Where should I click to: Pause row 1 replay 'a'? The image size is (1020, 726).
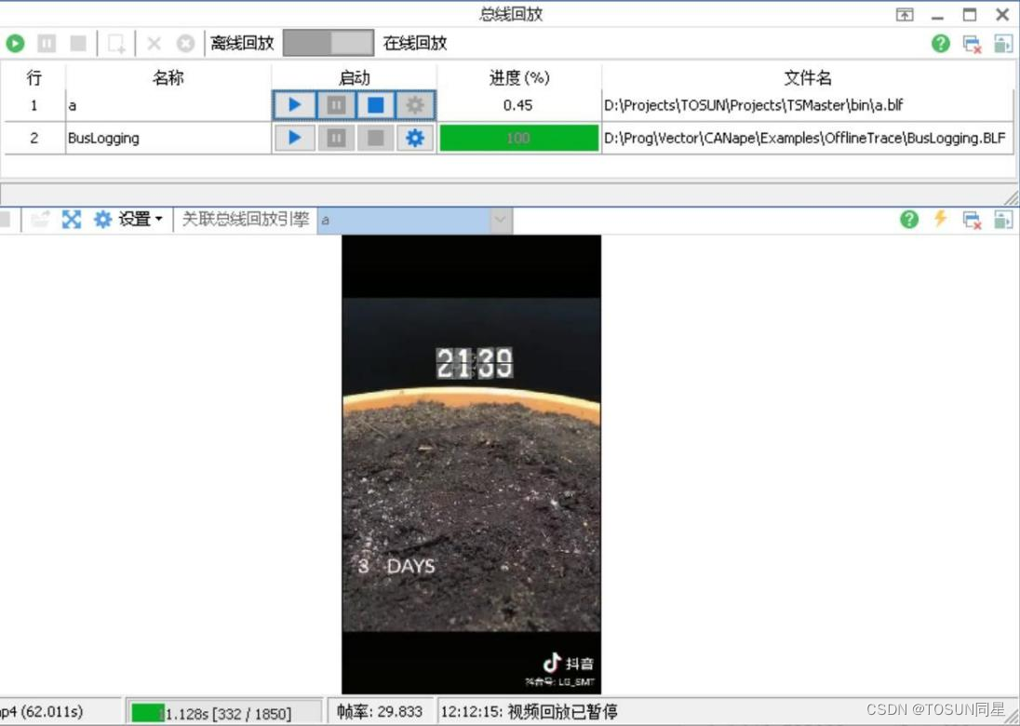pyautogui.click(x=336, y=105)
